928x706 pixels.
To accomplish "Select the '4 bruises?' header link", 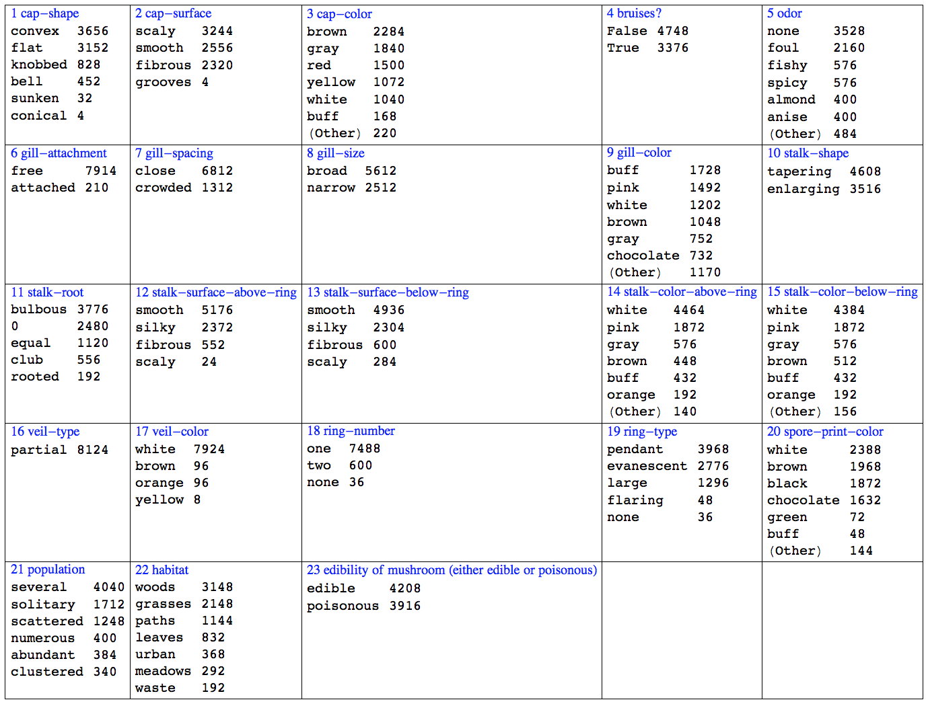I will click(x=634, y=13).
